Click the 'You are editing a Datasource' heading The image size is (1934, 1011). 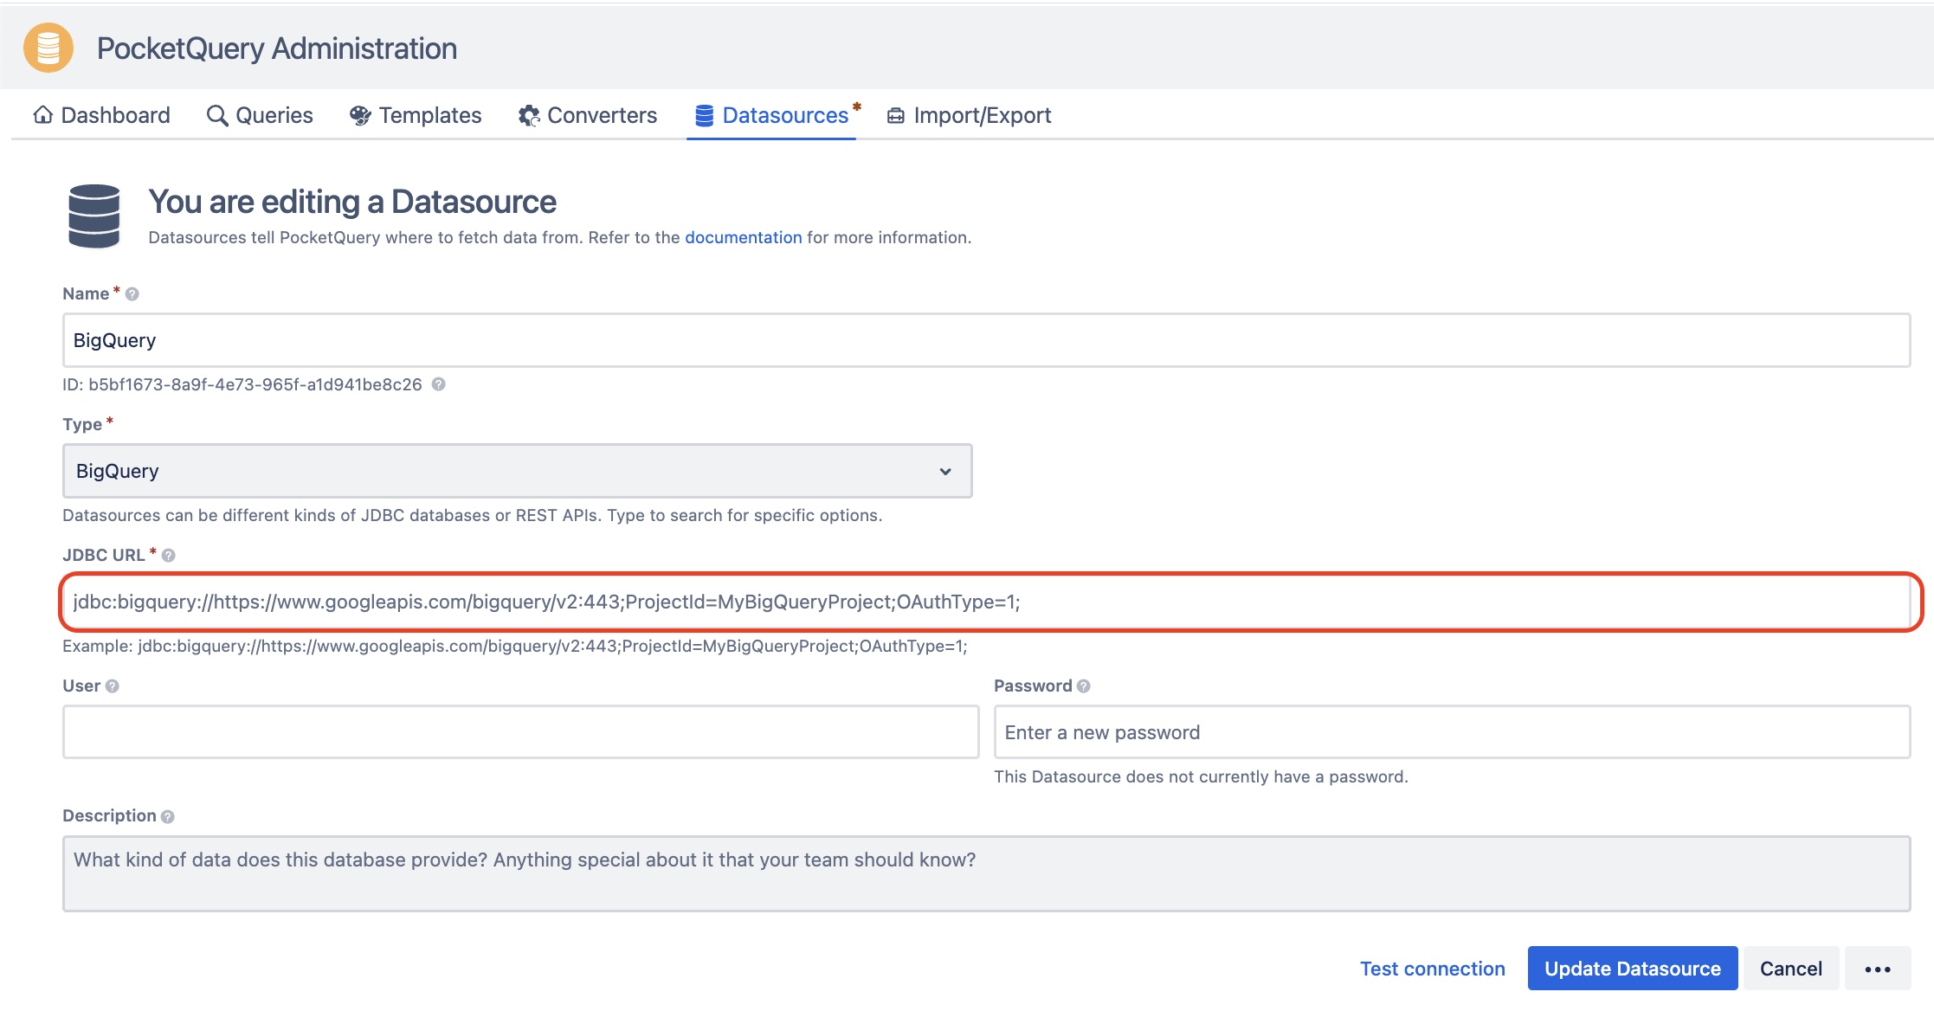(352, 202)
